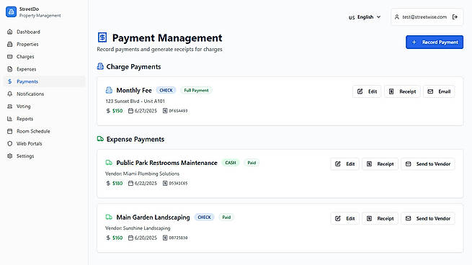This screenshot has width=472, height=265.
Task: Click receipt number icon on Monthly Fee
Action: coord(165,111)
